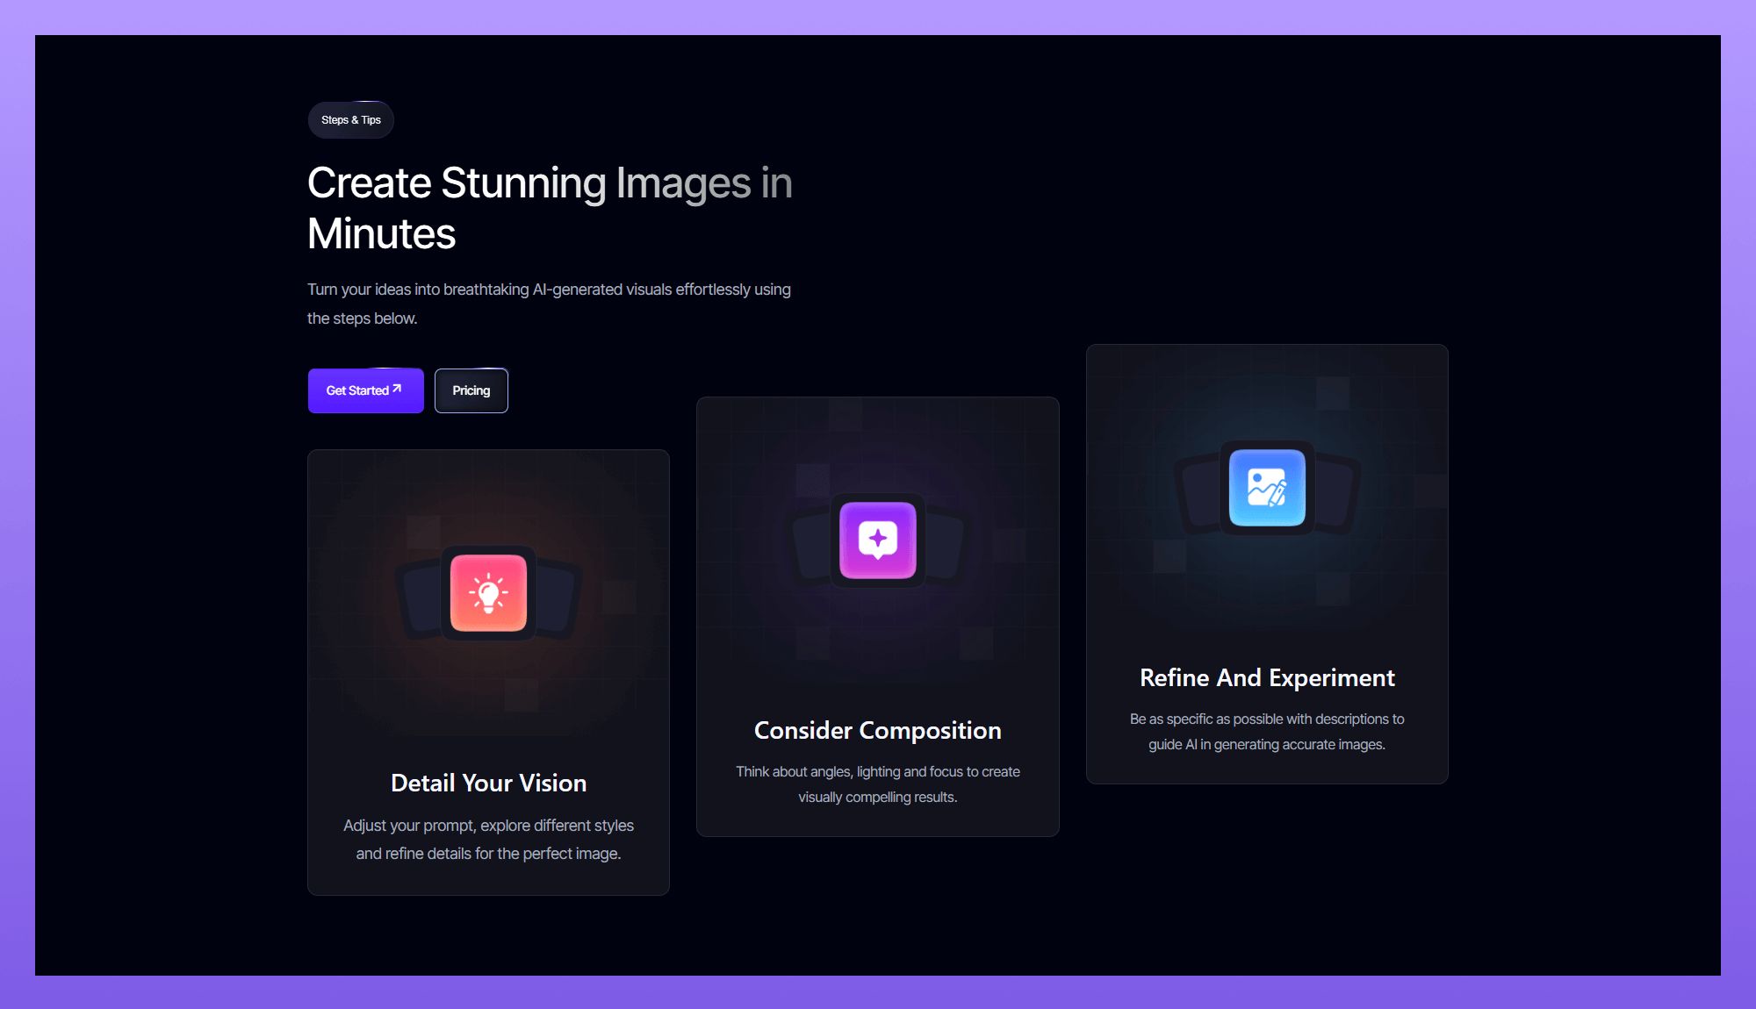Click the subtitle about AI-generated visuals
This screenshot has height=1009, width=1756.
(x=549, y=303)
